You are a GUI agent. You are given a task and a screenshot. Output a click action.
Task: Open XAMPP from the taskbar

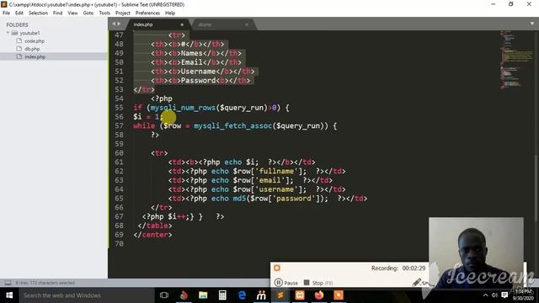tap(300, 295)
